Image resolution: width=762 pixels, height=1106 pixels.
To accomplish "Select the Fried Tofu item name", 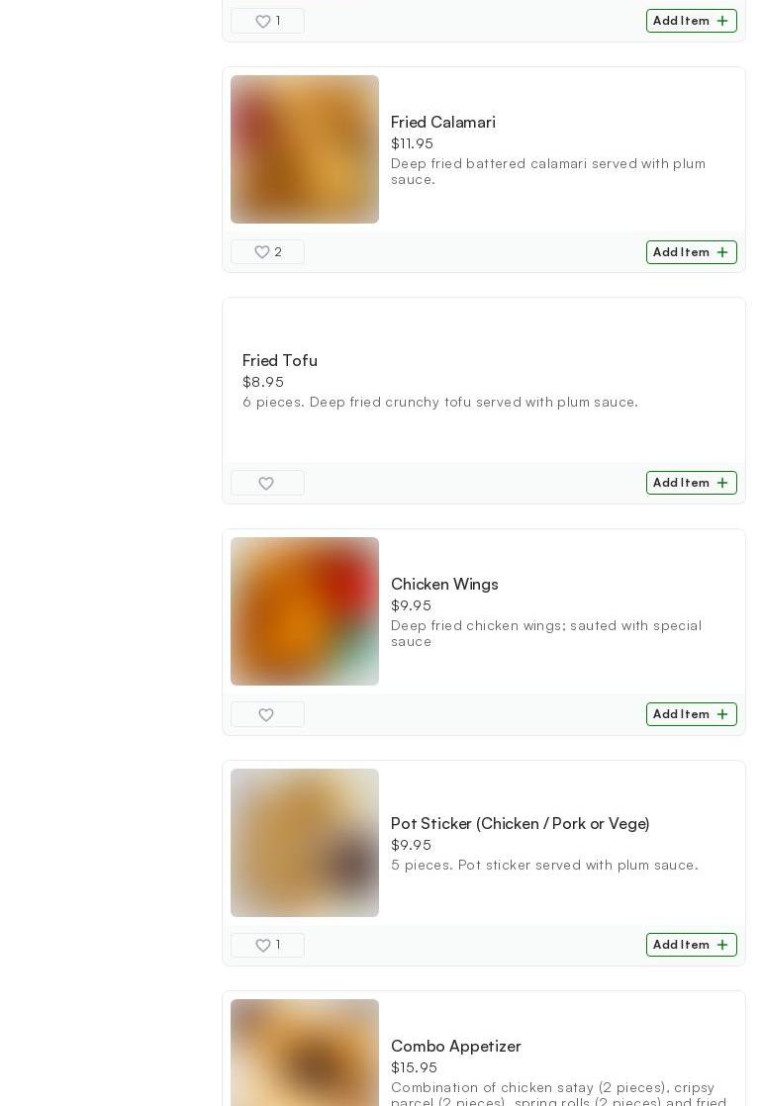I will click(x=279, y=360).
